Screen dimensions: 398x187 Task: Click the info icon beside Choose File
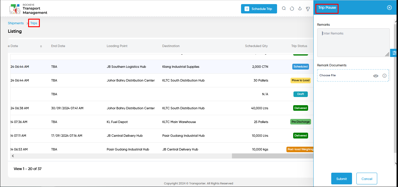[x=385, y=76]
